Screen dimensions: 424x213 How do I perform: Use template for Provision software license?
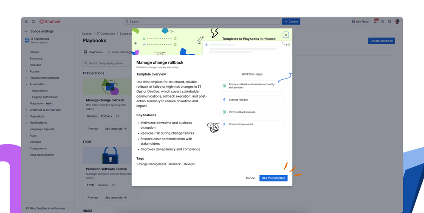(116, 198)
